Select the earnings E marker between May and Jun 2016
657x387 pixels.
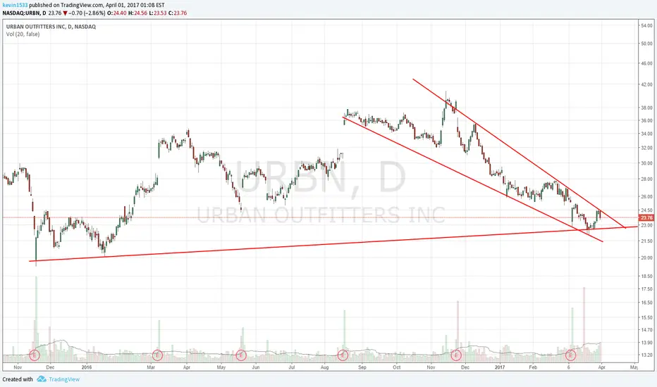coord(241,355)
